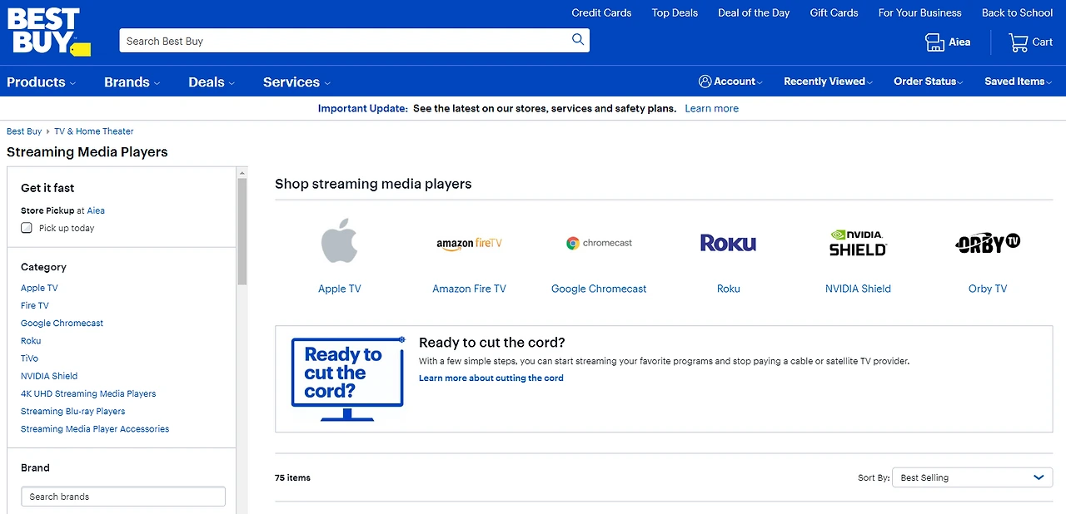The width and height of the screenshot is (1066, 514).
Task: Click the Amazon Fire TV text link
Action: click(469, 289)
